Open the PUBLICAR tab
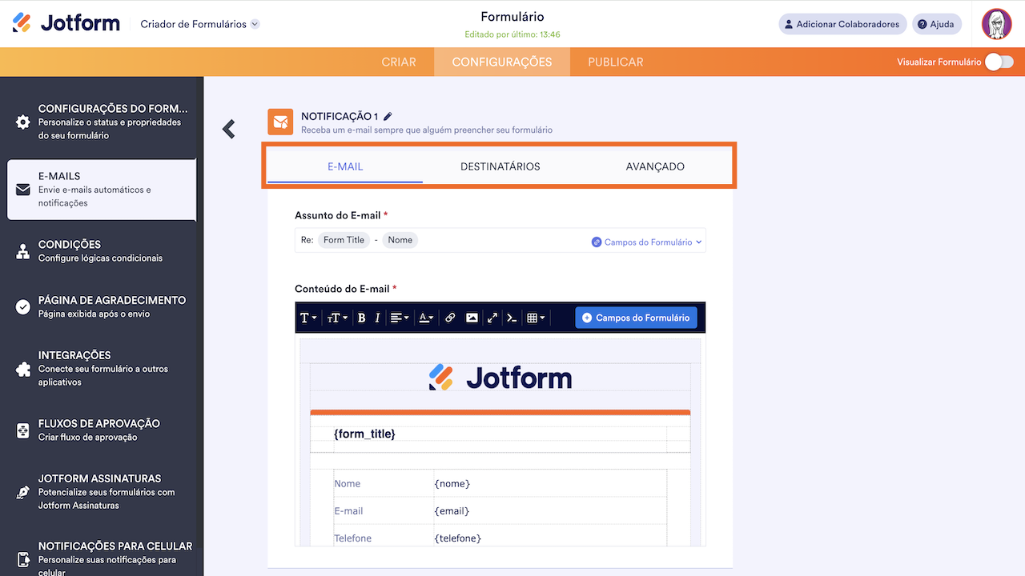The height and width of the screenshot is (576, 1025). [x=616, y=62]
